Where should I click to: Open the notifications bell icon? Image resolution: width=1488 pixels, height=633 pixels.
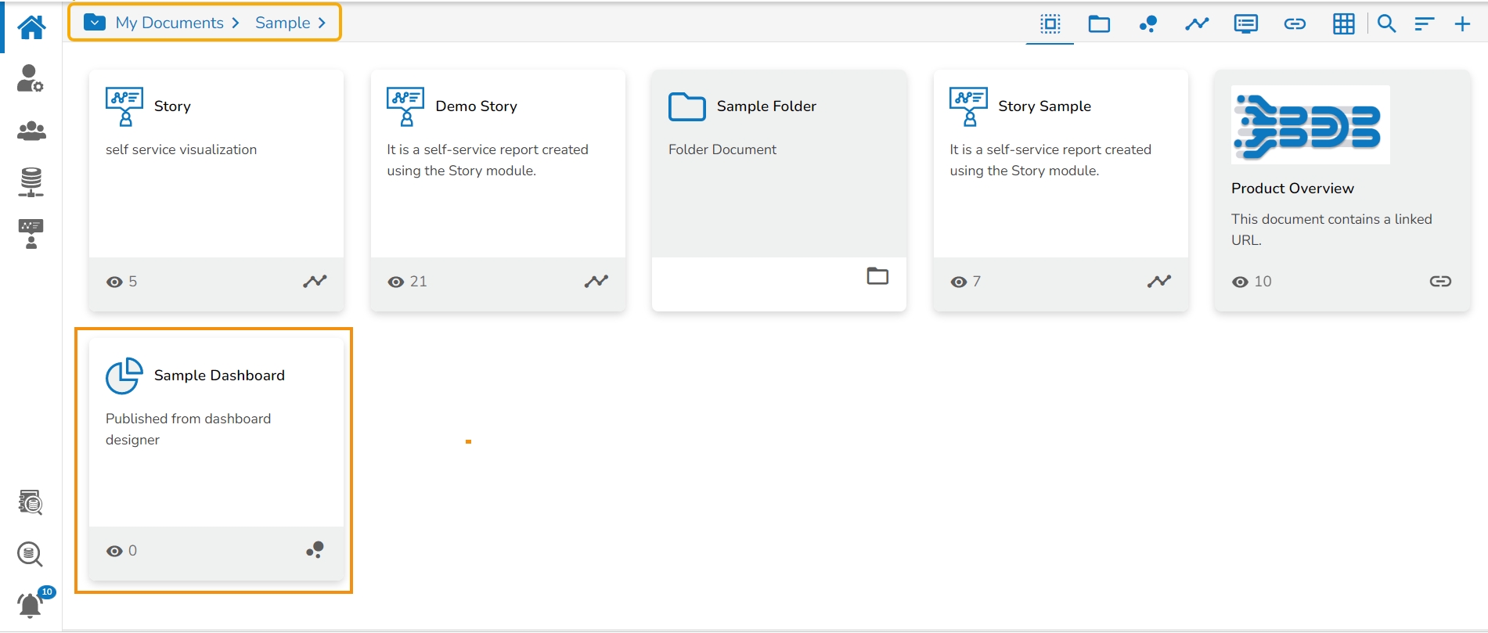coord(31,605)
